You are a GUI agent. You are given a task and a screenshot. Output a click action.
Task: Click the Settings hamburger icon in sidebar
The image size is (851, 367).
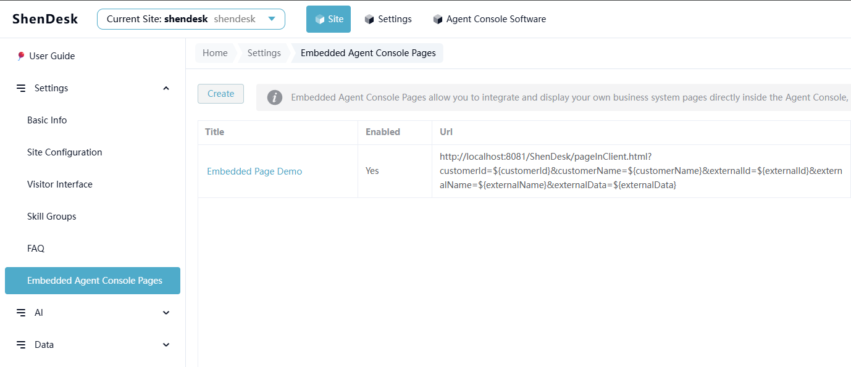(x=21, y=88)
